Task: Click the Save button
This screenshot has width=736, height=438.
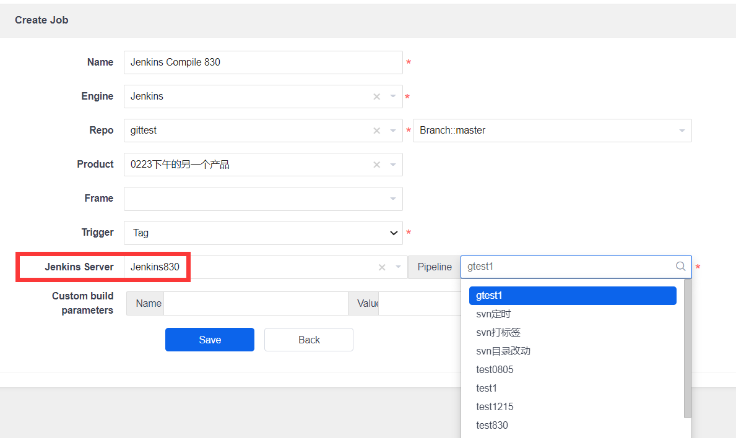Action: click(x=209, y=340)
